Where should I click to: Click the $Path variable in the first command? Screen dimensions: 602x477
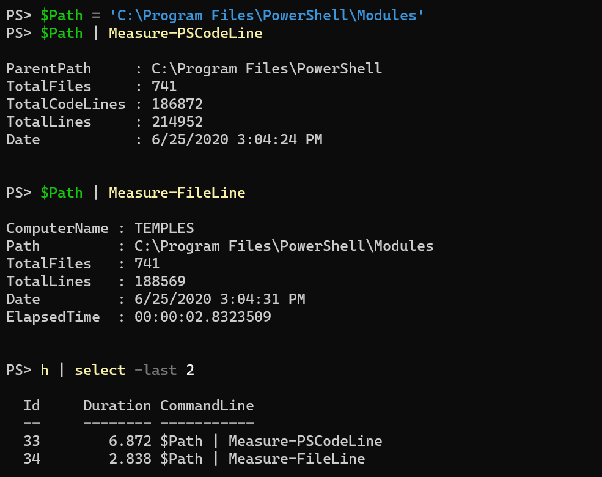61,15
